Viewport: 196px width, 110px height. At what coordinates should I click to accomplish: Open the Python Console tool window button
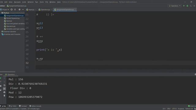pyautogui.click(x=35, y=106)
